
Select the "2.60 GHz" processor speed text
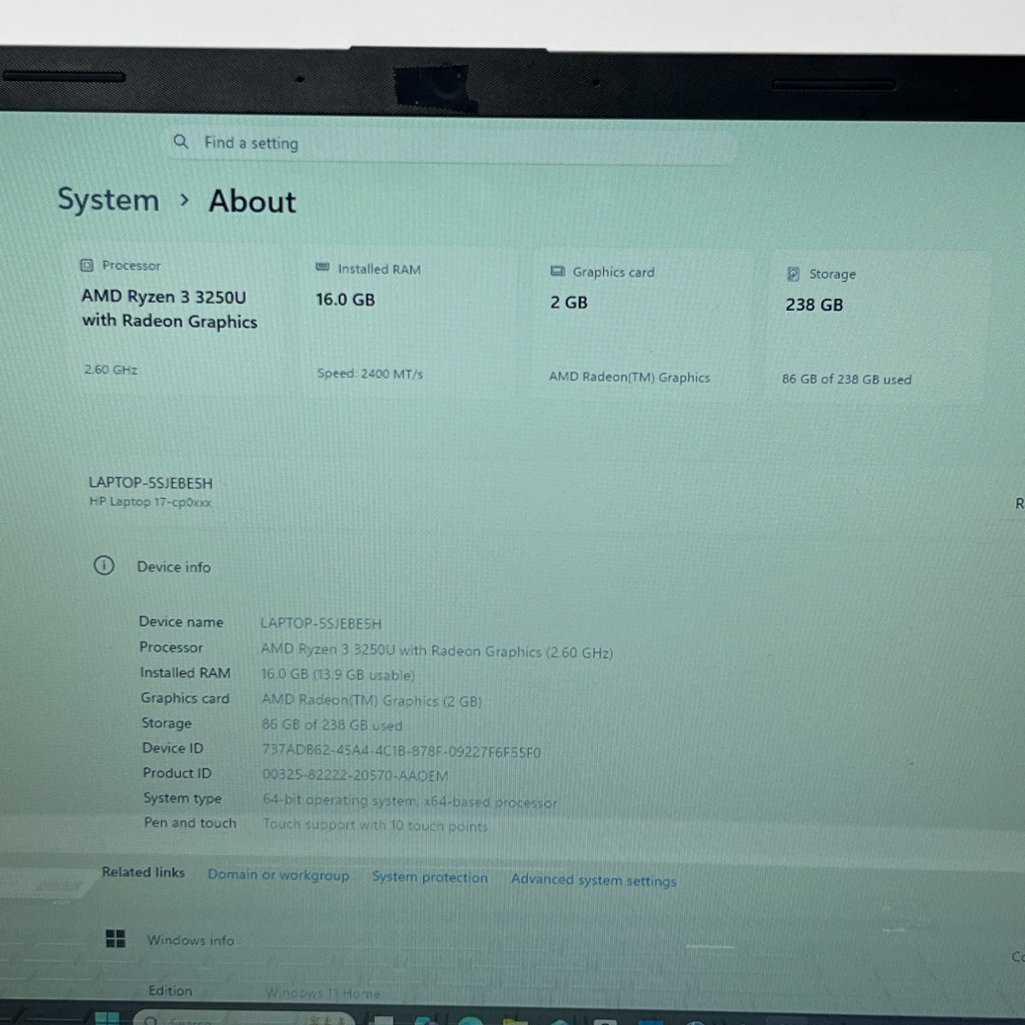110,369
